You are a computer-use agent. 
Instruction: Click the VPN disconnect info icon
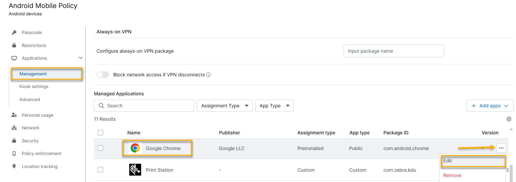[x=208, y=75]
